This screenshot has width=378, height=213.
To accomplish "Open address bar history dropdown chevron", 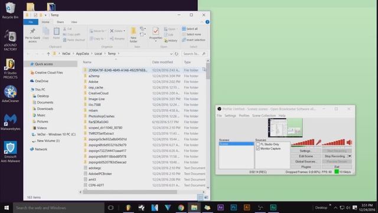I will coord(171,54).
